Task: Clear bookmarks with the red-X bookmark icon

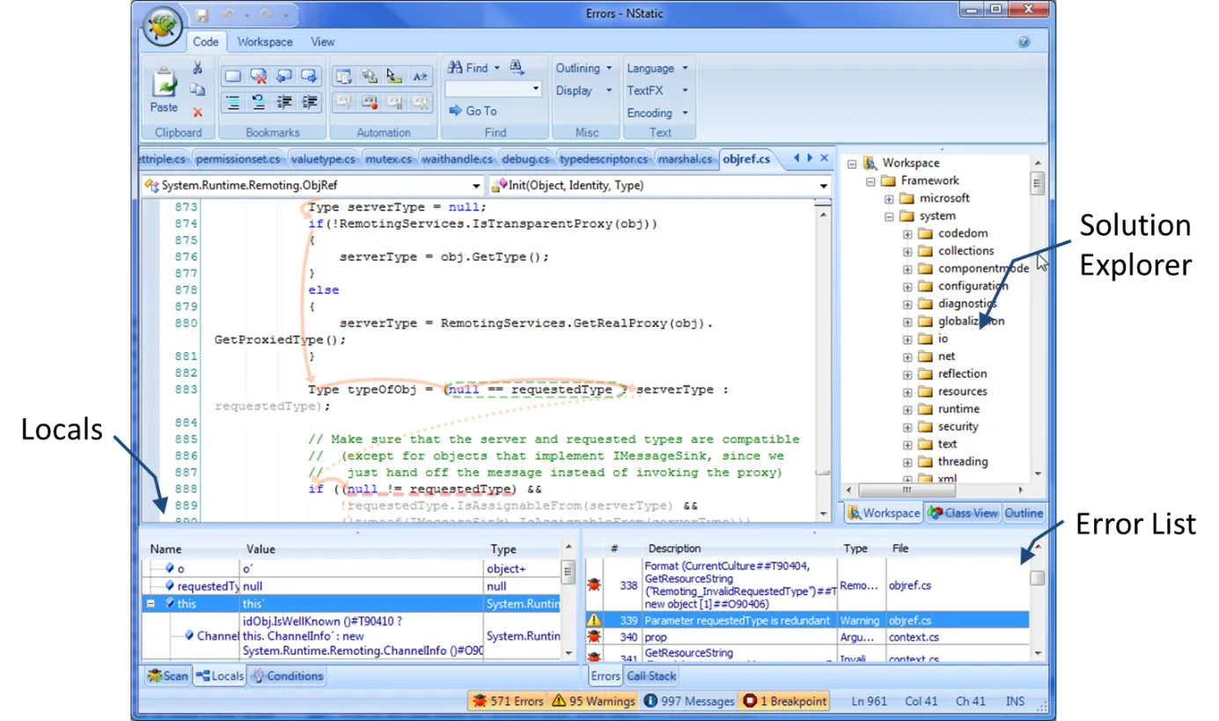Action: (258, 77)
